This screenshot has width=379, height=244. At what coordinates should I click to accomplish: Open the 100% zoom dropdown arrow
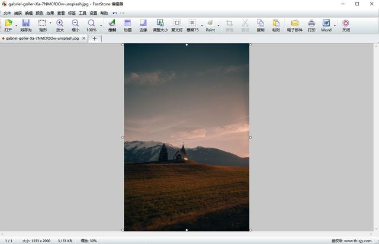point(101,25)
